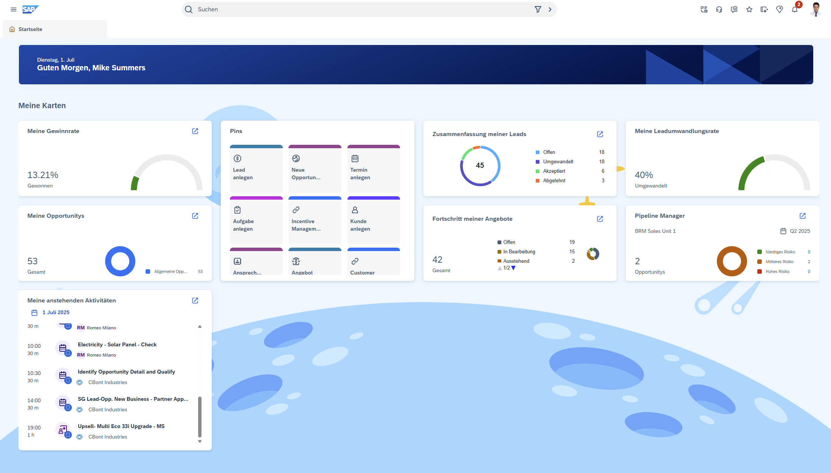831x473 pixels.
Task: Open Zusammenfassung meiner Leads external link
Action: (600, 134)
